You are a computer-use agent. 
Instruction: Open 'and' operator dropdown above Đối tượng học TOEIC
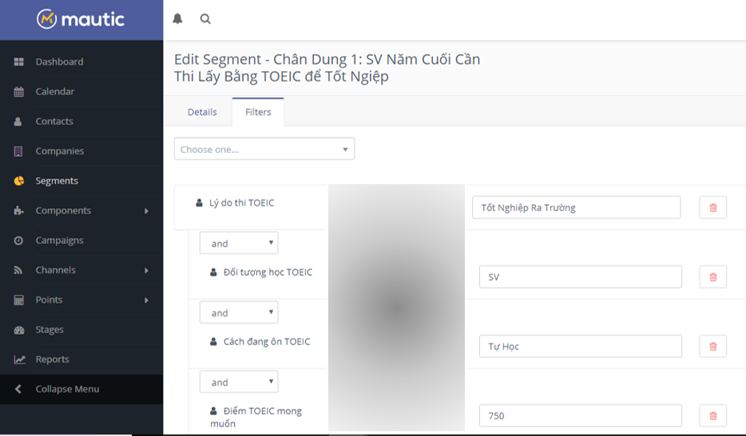click(x=239, y=244)
